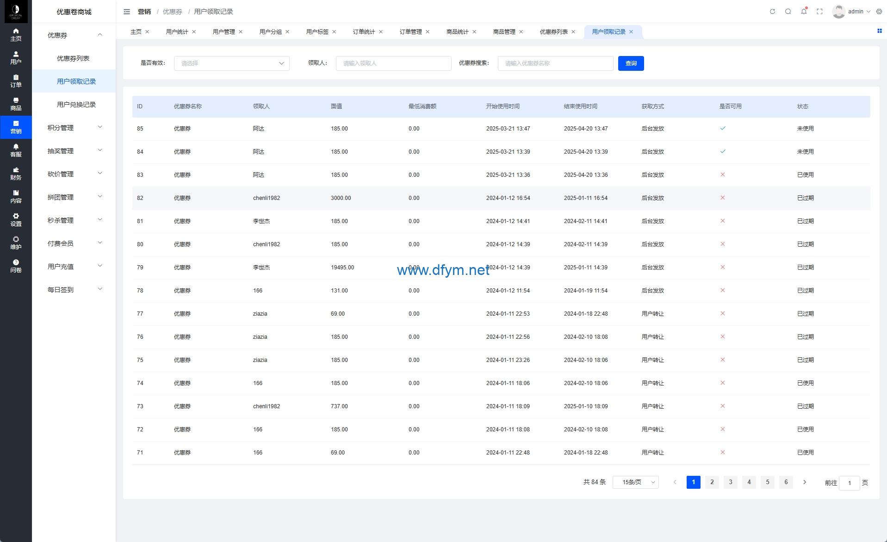This screenshot has height=542, width=887.
Task: Switch to the 用户管理 tab
Action: click(x=224, y=32)
